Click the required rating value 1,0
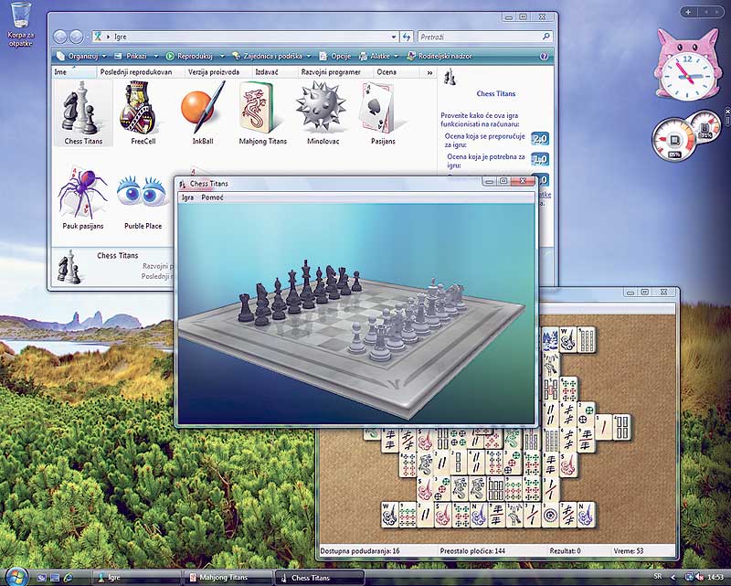 pos(540,159)
